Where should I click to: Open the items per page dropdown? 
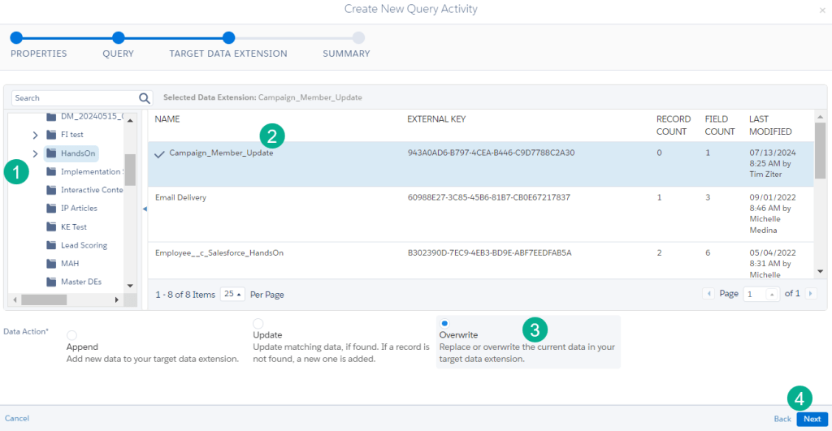(232, 294)
